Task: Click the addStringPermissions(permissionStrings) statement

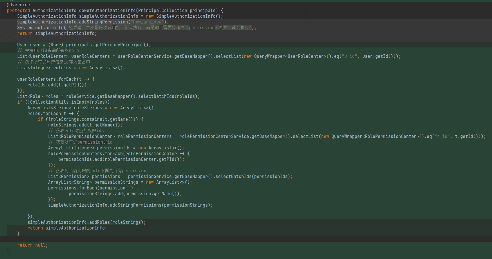Action: pos(131,205)
